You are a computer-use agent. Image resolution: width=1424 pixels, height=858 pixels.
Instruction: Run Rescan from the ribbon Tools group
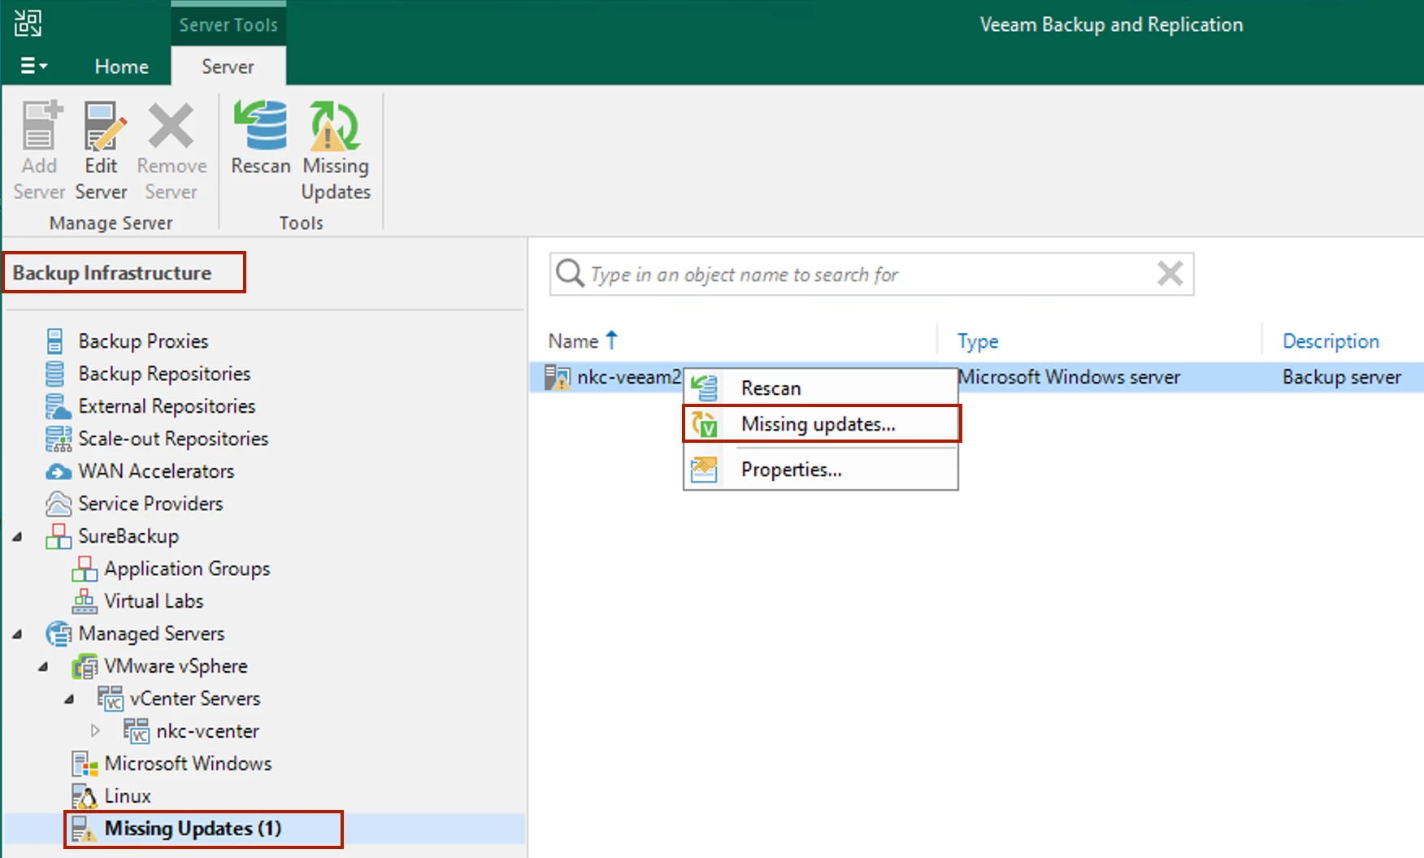coord(261,138)
